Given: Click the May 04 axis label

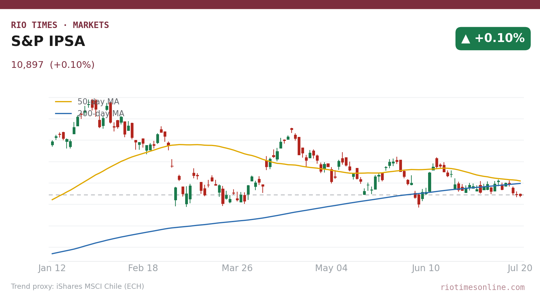Looking at the screenshot, I should [x=331, y=268].
